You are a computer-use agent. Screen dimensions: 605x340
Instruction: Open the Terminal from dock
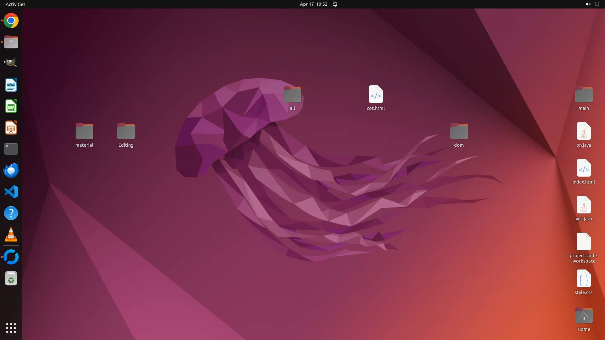pos(11,149)
